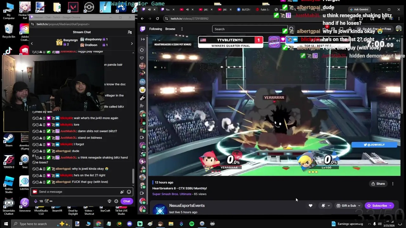This screenshot has width=406, height=228.
Task: Open the chat users list icon
Action: pos(130,32)
